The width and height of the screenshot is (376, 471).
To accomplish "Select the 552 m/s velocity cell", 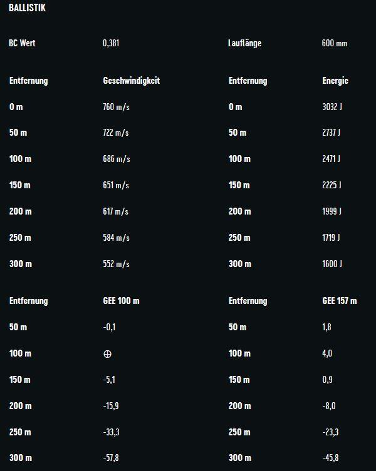I will (116, 264).
